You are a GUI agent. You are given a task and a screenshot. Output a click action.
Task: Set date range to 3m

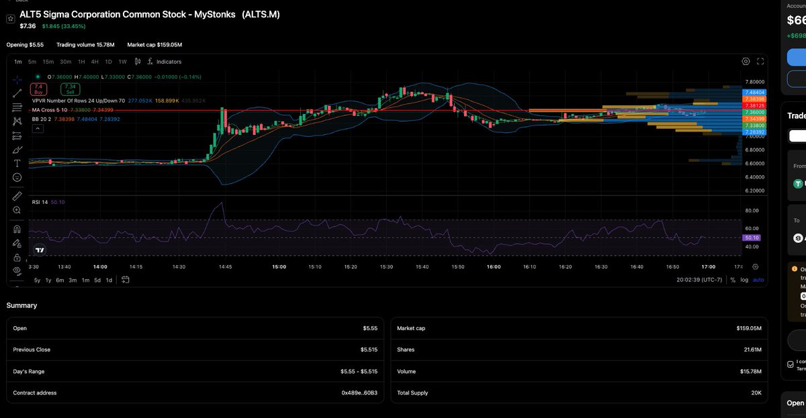tap(73, 280)
